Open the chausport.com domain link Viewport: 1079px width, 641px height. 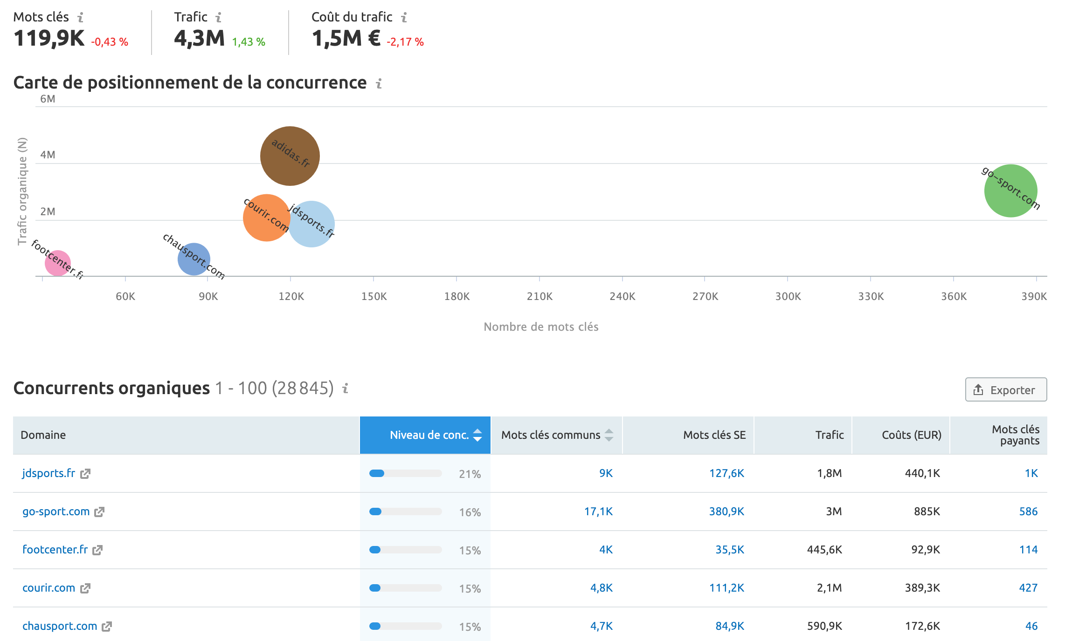click(60, 626)
